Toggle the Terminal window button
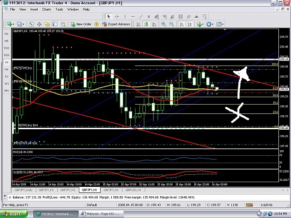291x218 pixels. tap(55, 24)
